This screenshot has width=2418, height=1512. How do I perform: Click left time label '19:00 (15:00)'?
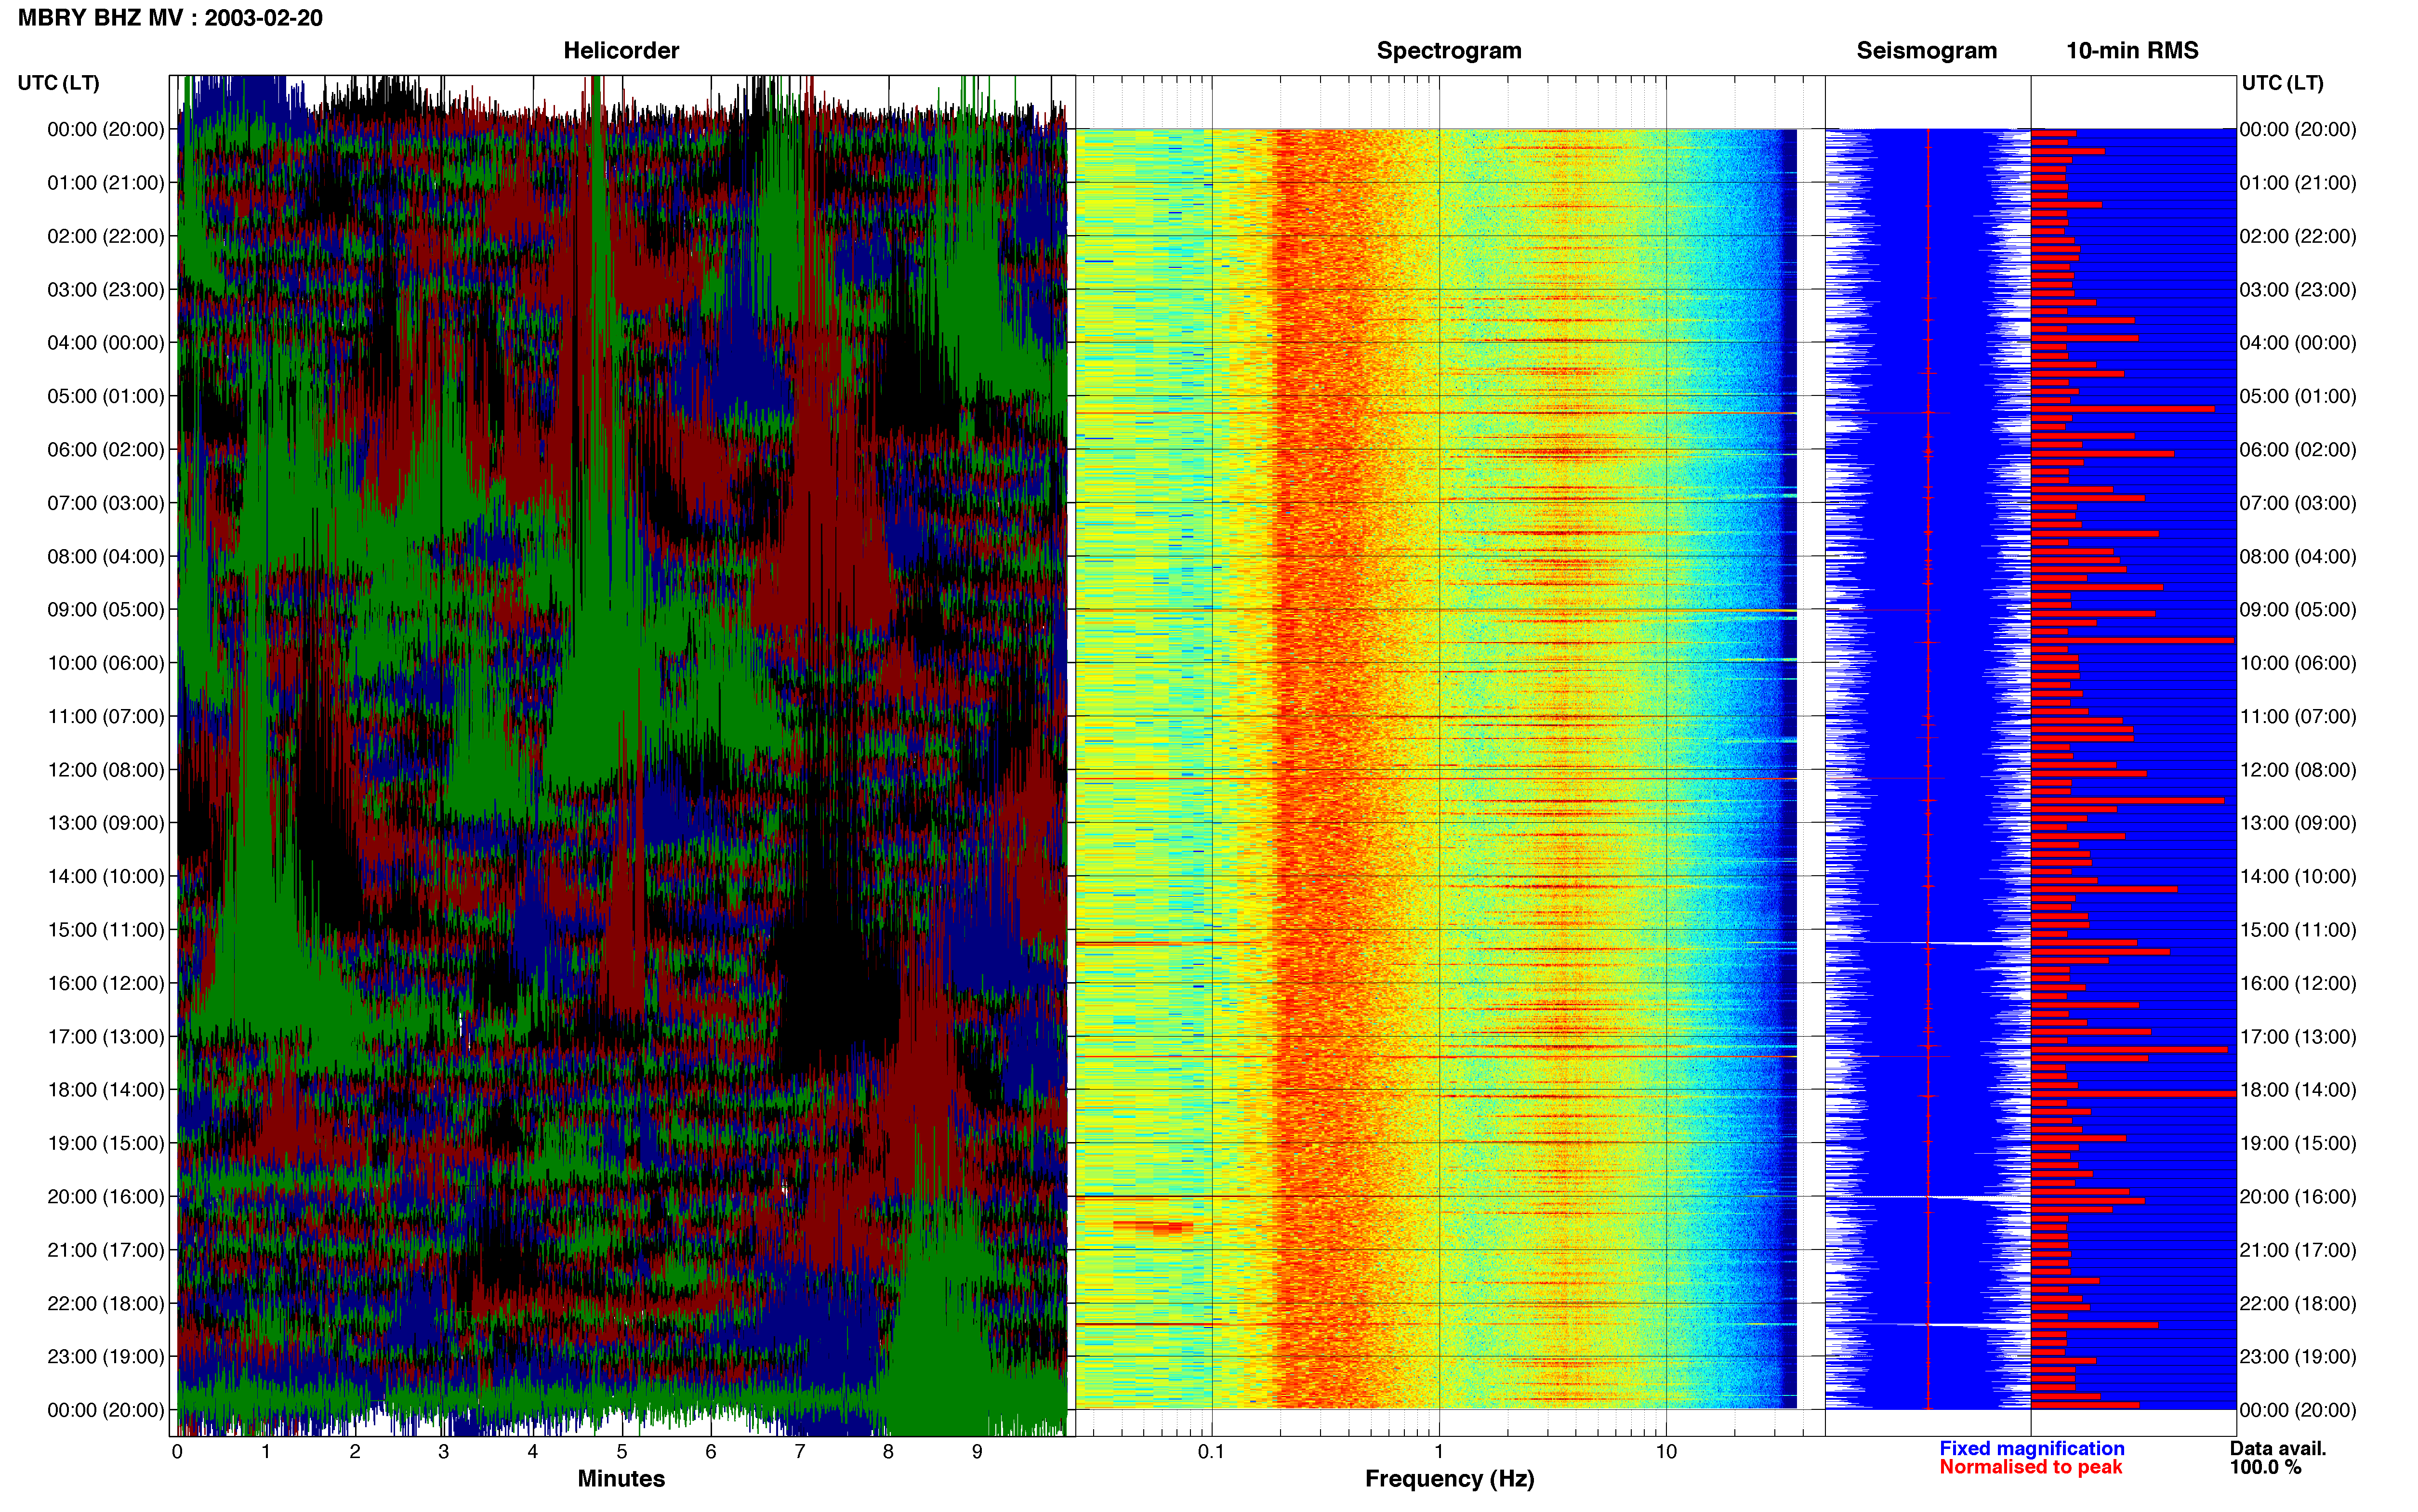(106, 1143)
